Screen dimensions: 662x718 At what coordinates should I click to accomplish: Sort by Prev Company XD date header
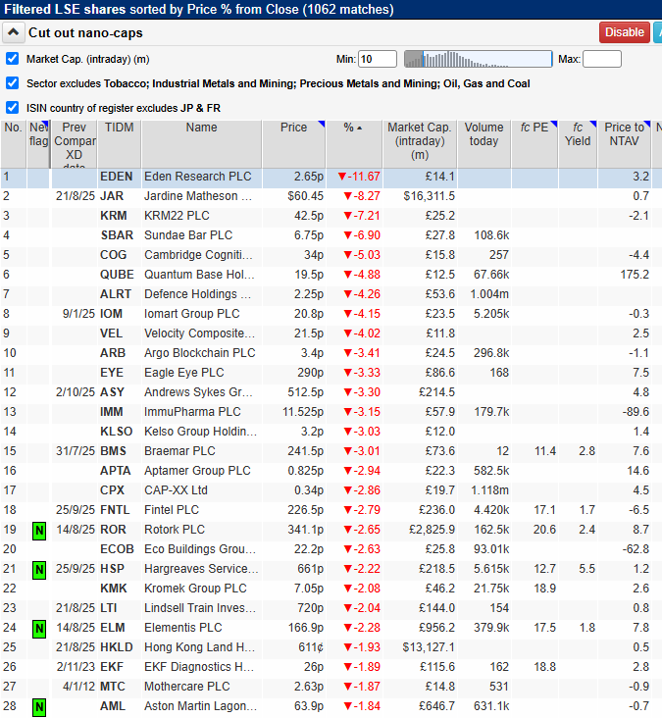[x=75, y=144]
